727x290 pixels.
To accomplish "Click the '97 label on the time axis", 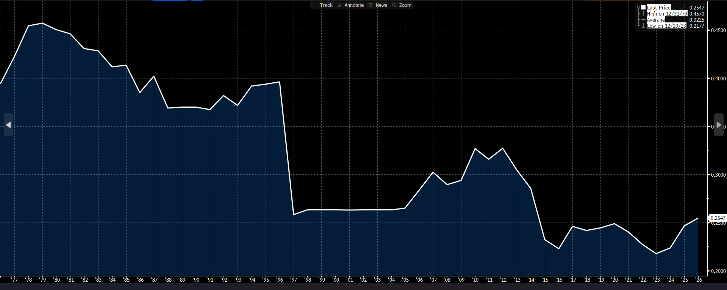I will [294, 280].
